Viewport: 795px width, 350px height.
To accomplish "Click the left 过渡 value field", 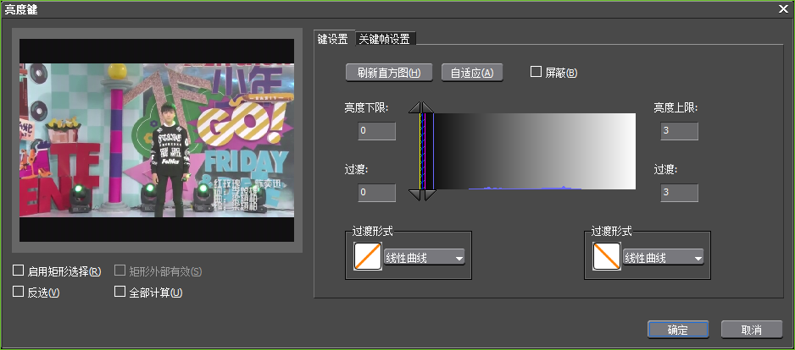I will coord(376,193).
